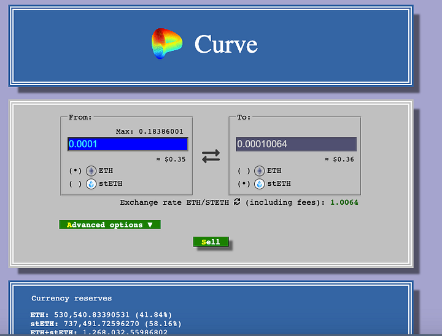Refresh the ETH/STETH exchange rate icon
The image size is (442, 336).
pos(237,202)
